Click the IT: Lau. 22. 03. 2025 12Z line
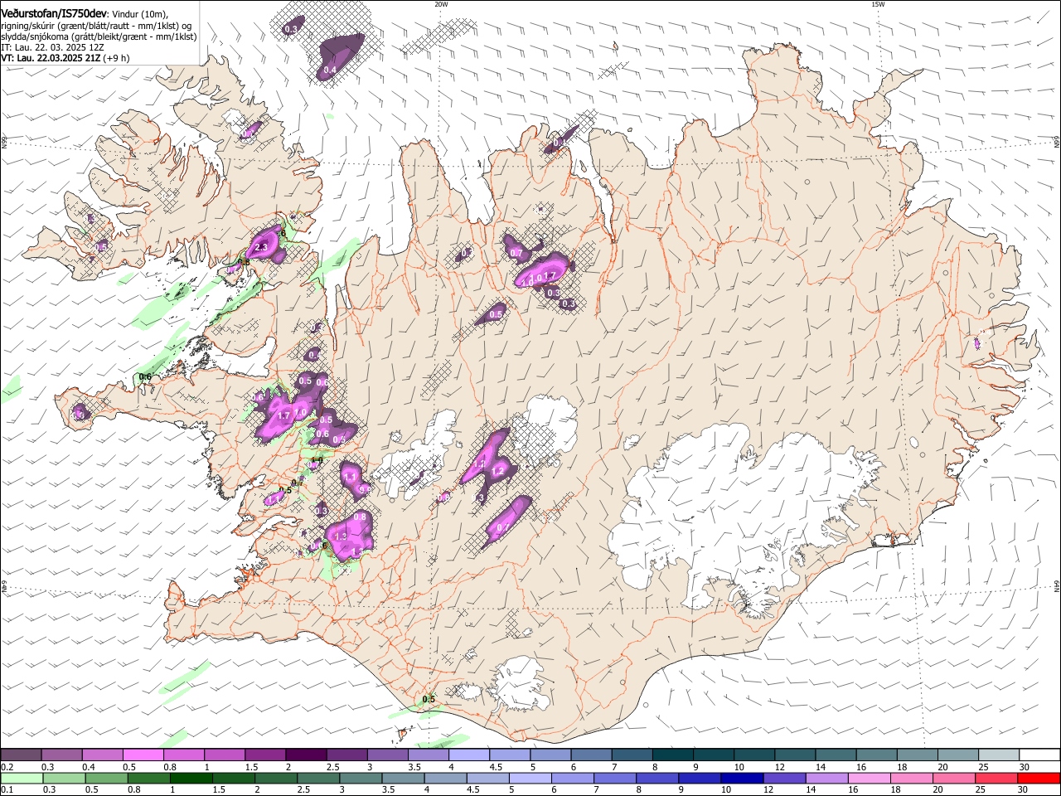 point(52,47)
